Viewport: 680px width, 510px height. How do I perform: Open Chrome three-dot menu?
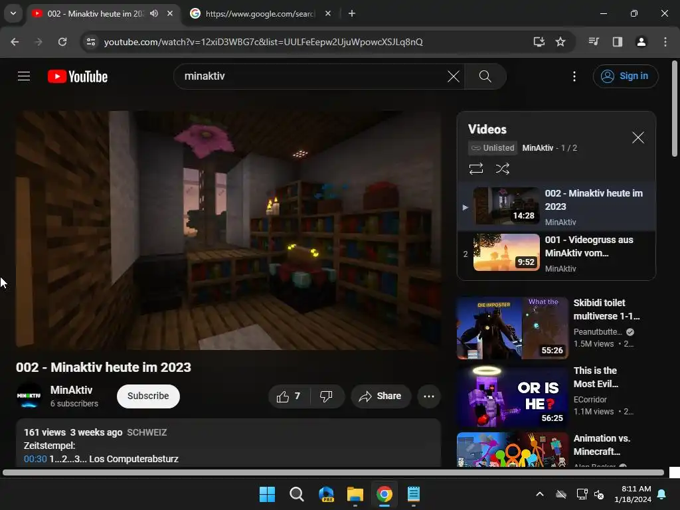coord(665,42)
